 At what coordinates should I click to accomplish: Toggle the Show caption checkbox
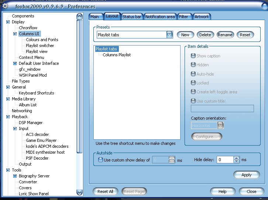(x=193, y=56)
